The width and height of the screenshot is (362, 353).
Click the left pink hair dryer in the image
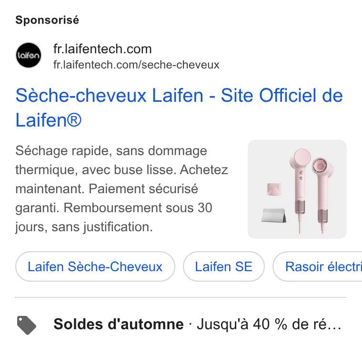[x=300, y=190]
